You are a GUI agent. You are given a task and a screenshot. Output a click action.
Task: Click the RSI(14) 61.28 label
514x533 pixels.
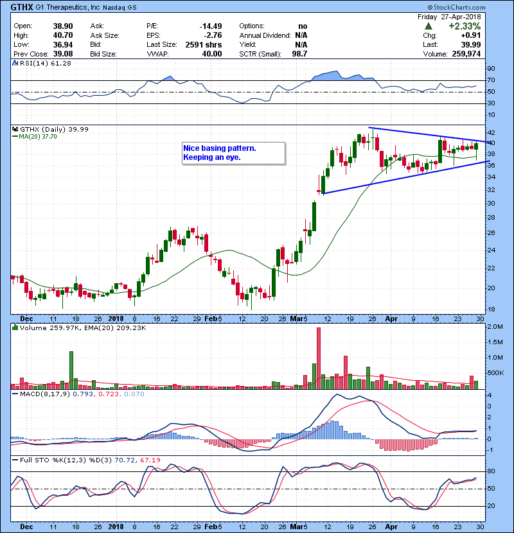tap(45, 63)
